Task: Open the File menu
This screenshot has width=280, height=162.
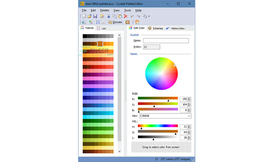Action: click(84, 10)
